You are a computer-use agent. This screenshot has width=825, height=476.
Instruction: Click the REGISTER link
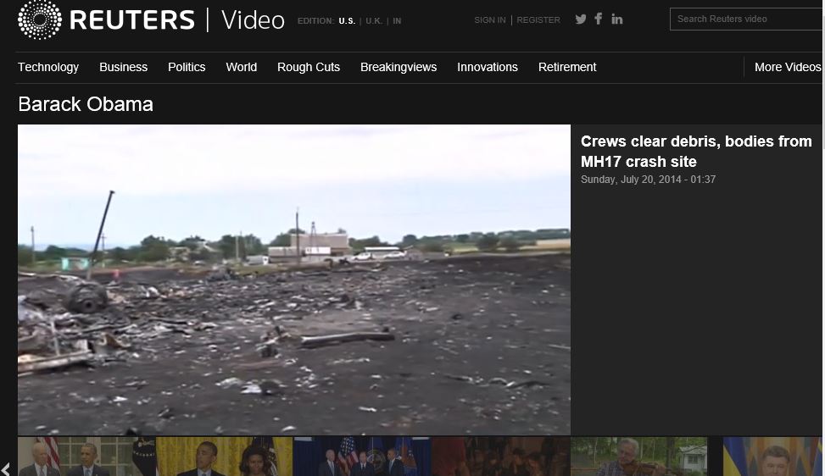pyautogui.click(x=538, y=20)
